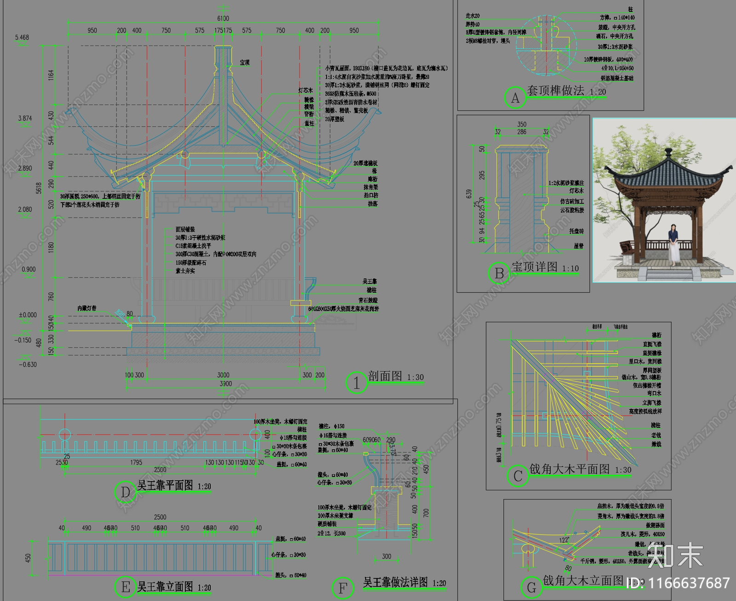Click the base dimension 3000
Image resolution: width=736 pixels, height=601 pixels.
[223, 375]
